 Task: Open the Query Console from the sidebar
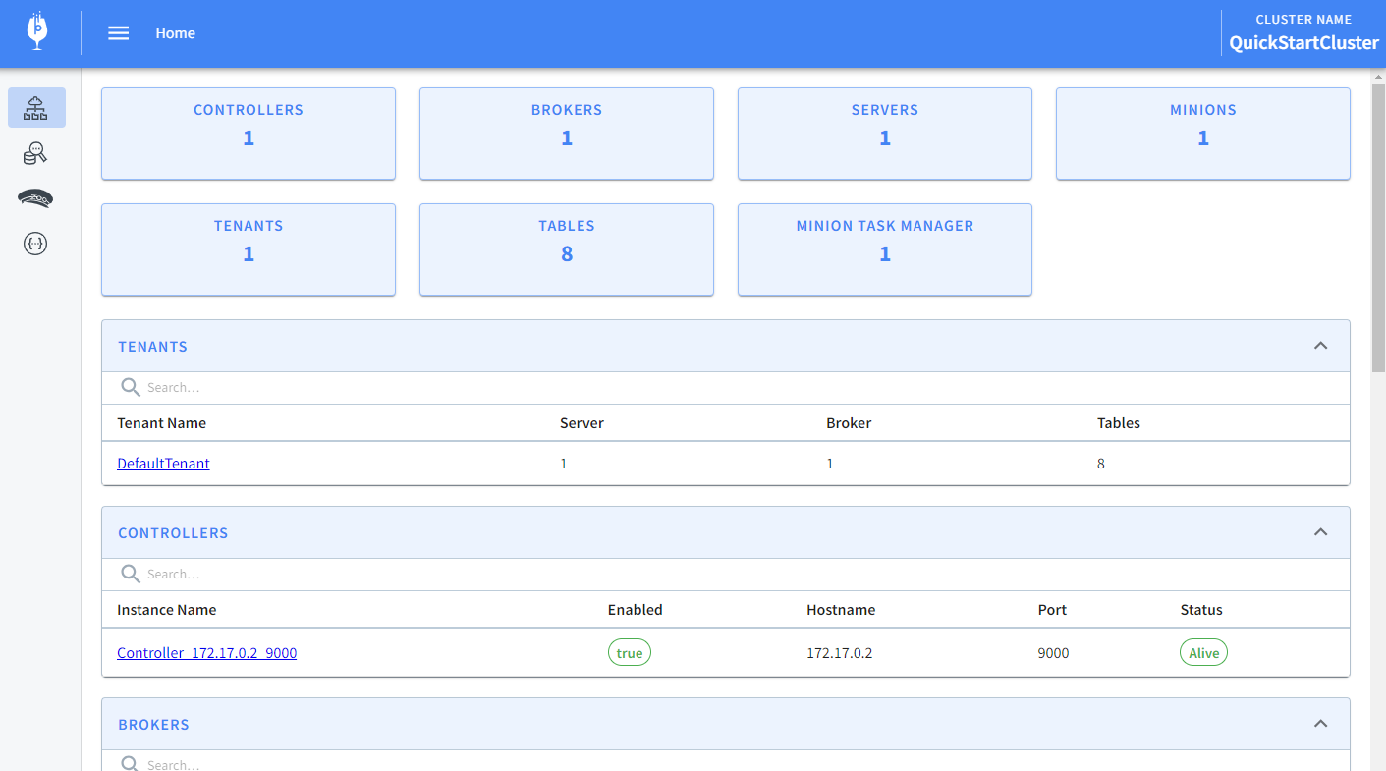[x=35, y=153]
